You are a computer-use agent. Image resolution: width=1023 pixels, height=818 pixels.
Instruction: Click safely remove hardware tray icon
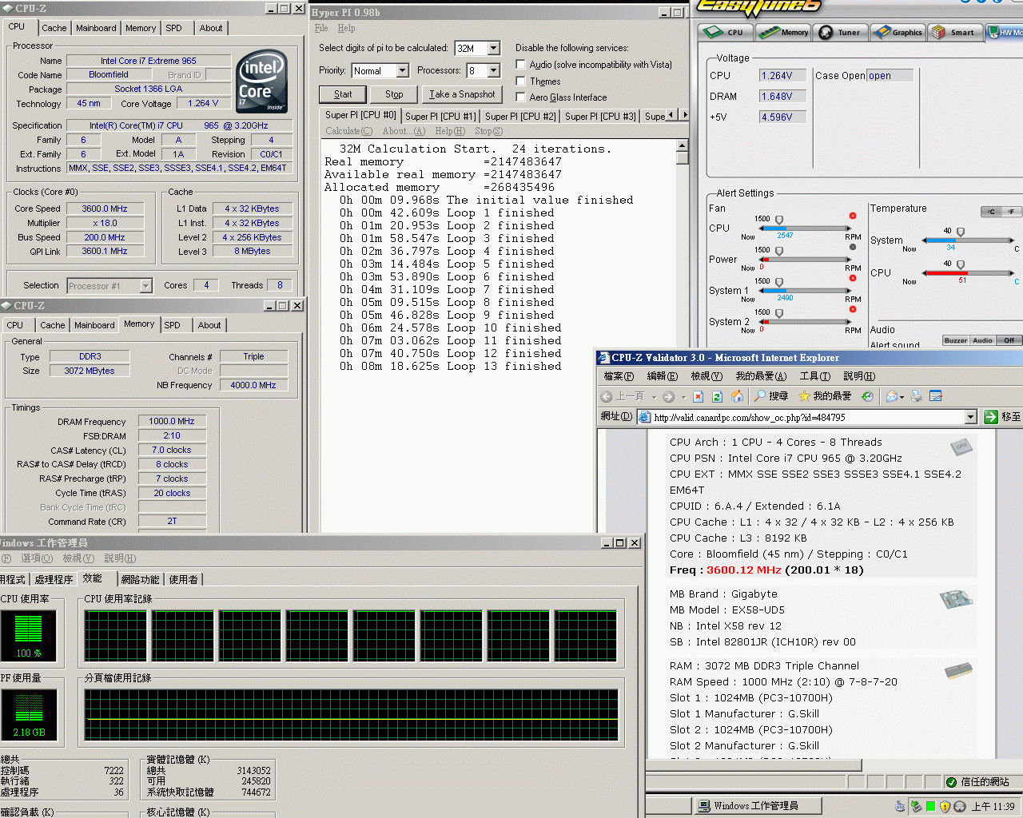click(916, 807)
